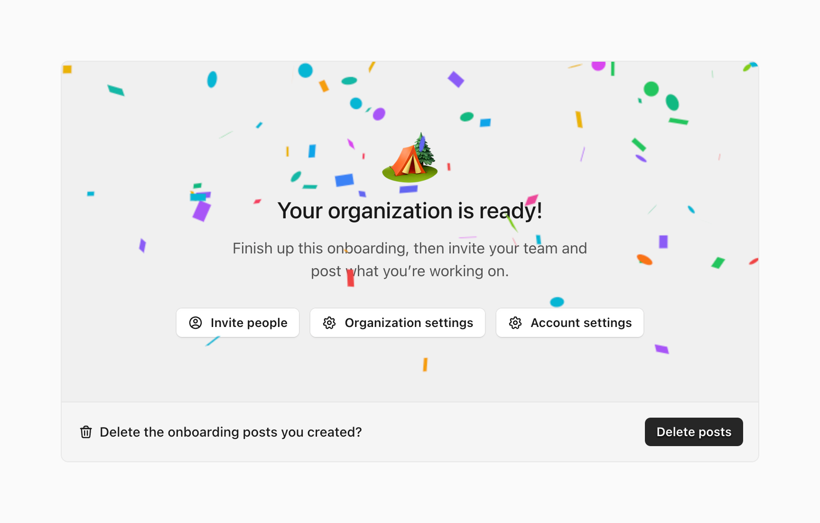Image resolution: width=820 pixels, height=523 pixels.
Task: Click the gear icon beside Account settings
Action: [x=515, y=323]
